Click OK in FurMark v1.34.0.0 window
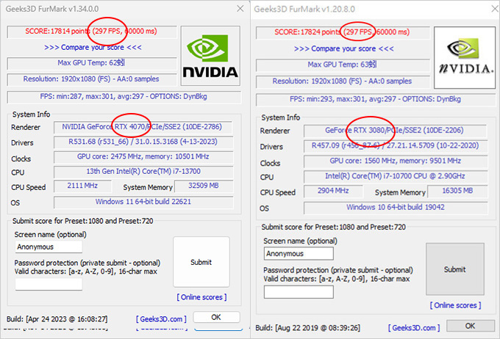Viewport: 500px width, 339px height. pos(216,317)
